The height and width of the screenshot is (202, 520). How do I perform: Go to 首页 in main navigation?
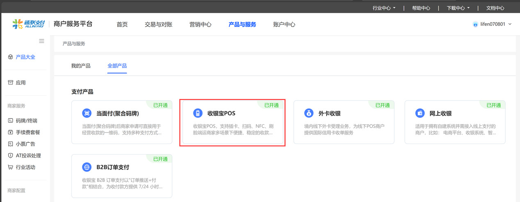pos(122,24)
